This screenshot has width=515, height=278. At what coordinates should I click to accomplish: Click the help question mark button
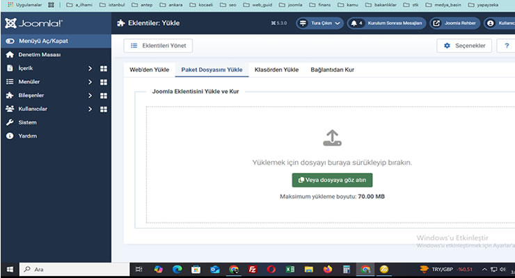(506, 46)
